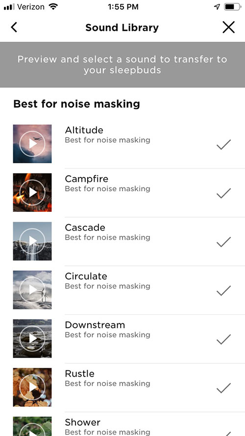The width and height of the screenshot is (245, 436).
Task: Toggle the Cascade checkmark
Action: tap(223, 242)
